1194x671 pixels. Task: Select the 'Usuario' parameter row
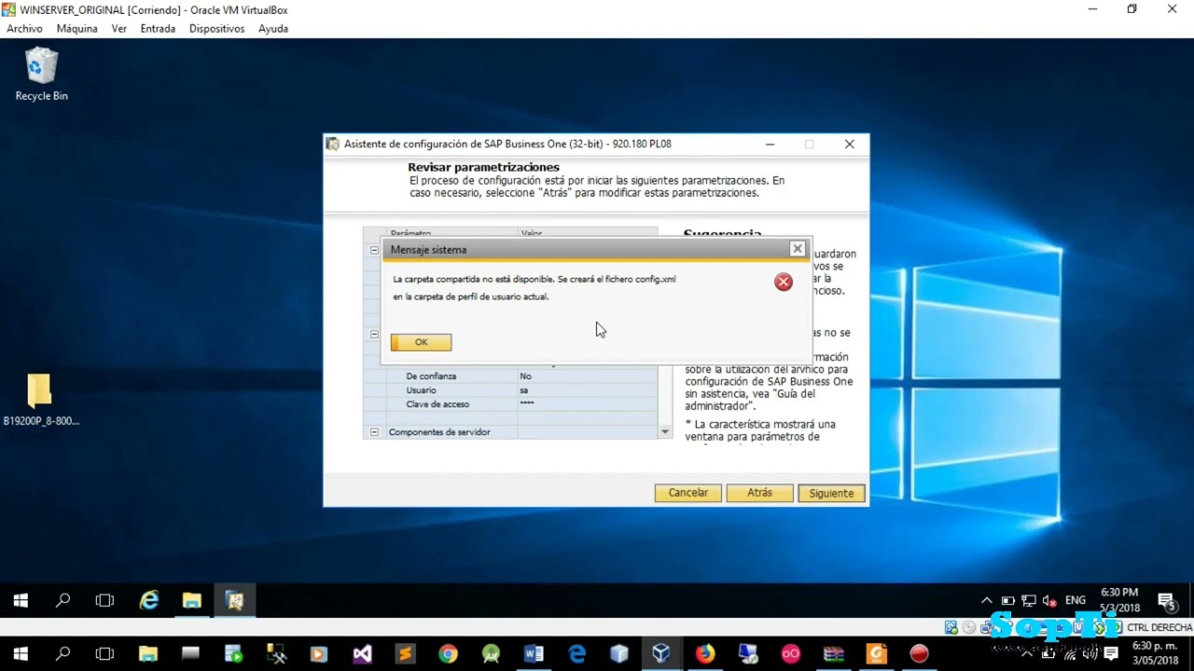click(510, 390)
